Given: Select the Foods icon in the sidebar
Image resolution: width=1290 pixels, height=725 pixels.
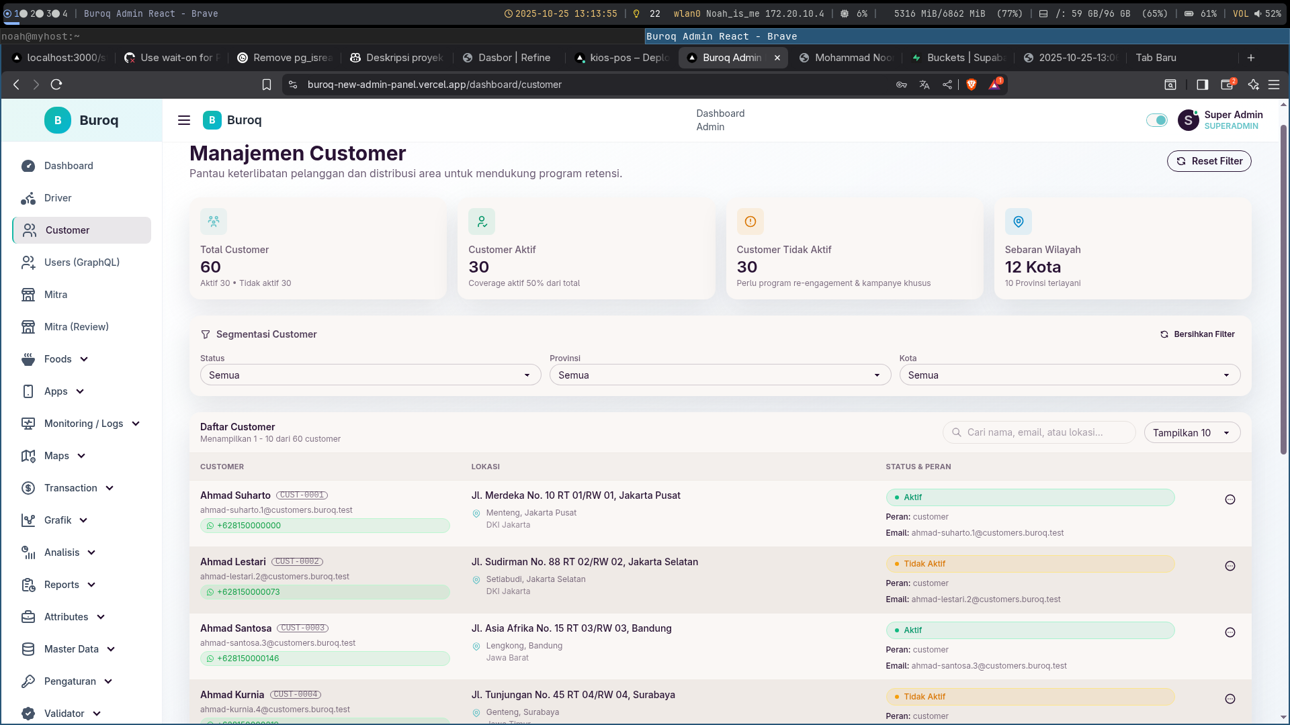Looking at the screenshot, I should coord(28,359).
